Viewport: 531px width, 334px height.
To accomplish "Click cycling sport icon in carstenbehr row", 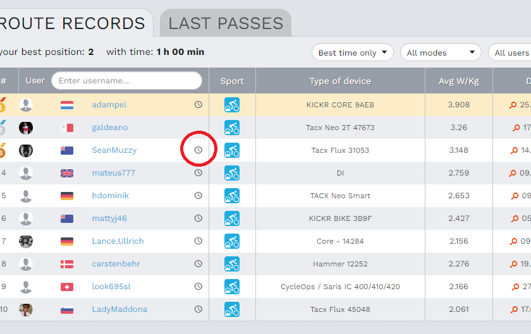I will point(232,264).
